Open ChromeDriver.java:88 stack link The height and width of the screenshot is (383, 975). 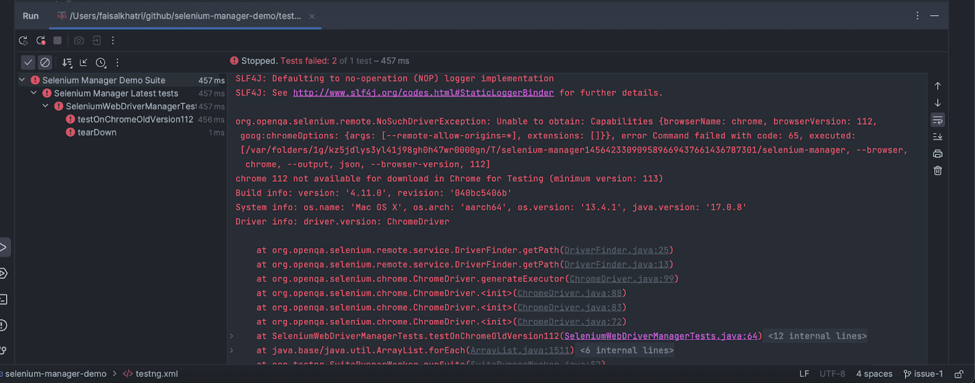tap(570, 294)
